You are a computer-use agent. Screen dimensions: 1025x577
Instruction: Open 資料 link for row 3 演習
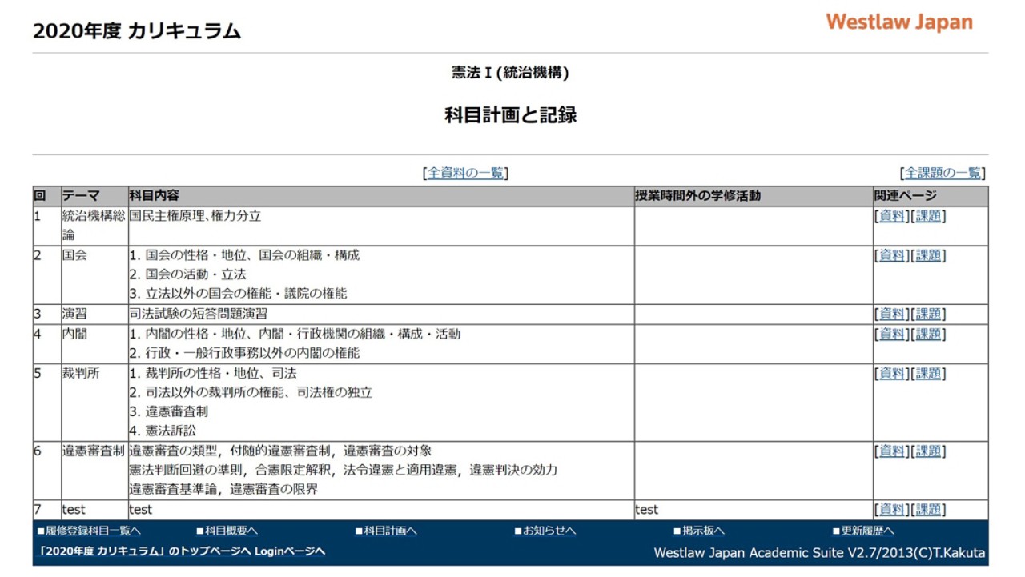tap(891, 313)
